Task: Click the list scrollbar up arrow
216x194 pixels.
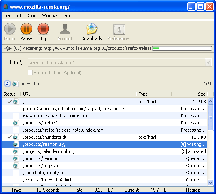Action: click(x=210, y=102)
